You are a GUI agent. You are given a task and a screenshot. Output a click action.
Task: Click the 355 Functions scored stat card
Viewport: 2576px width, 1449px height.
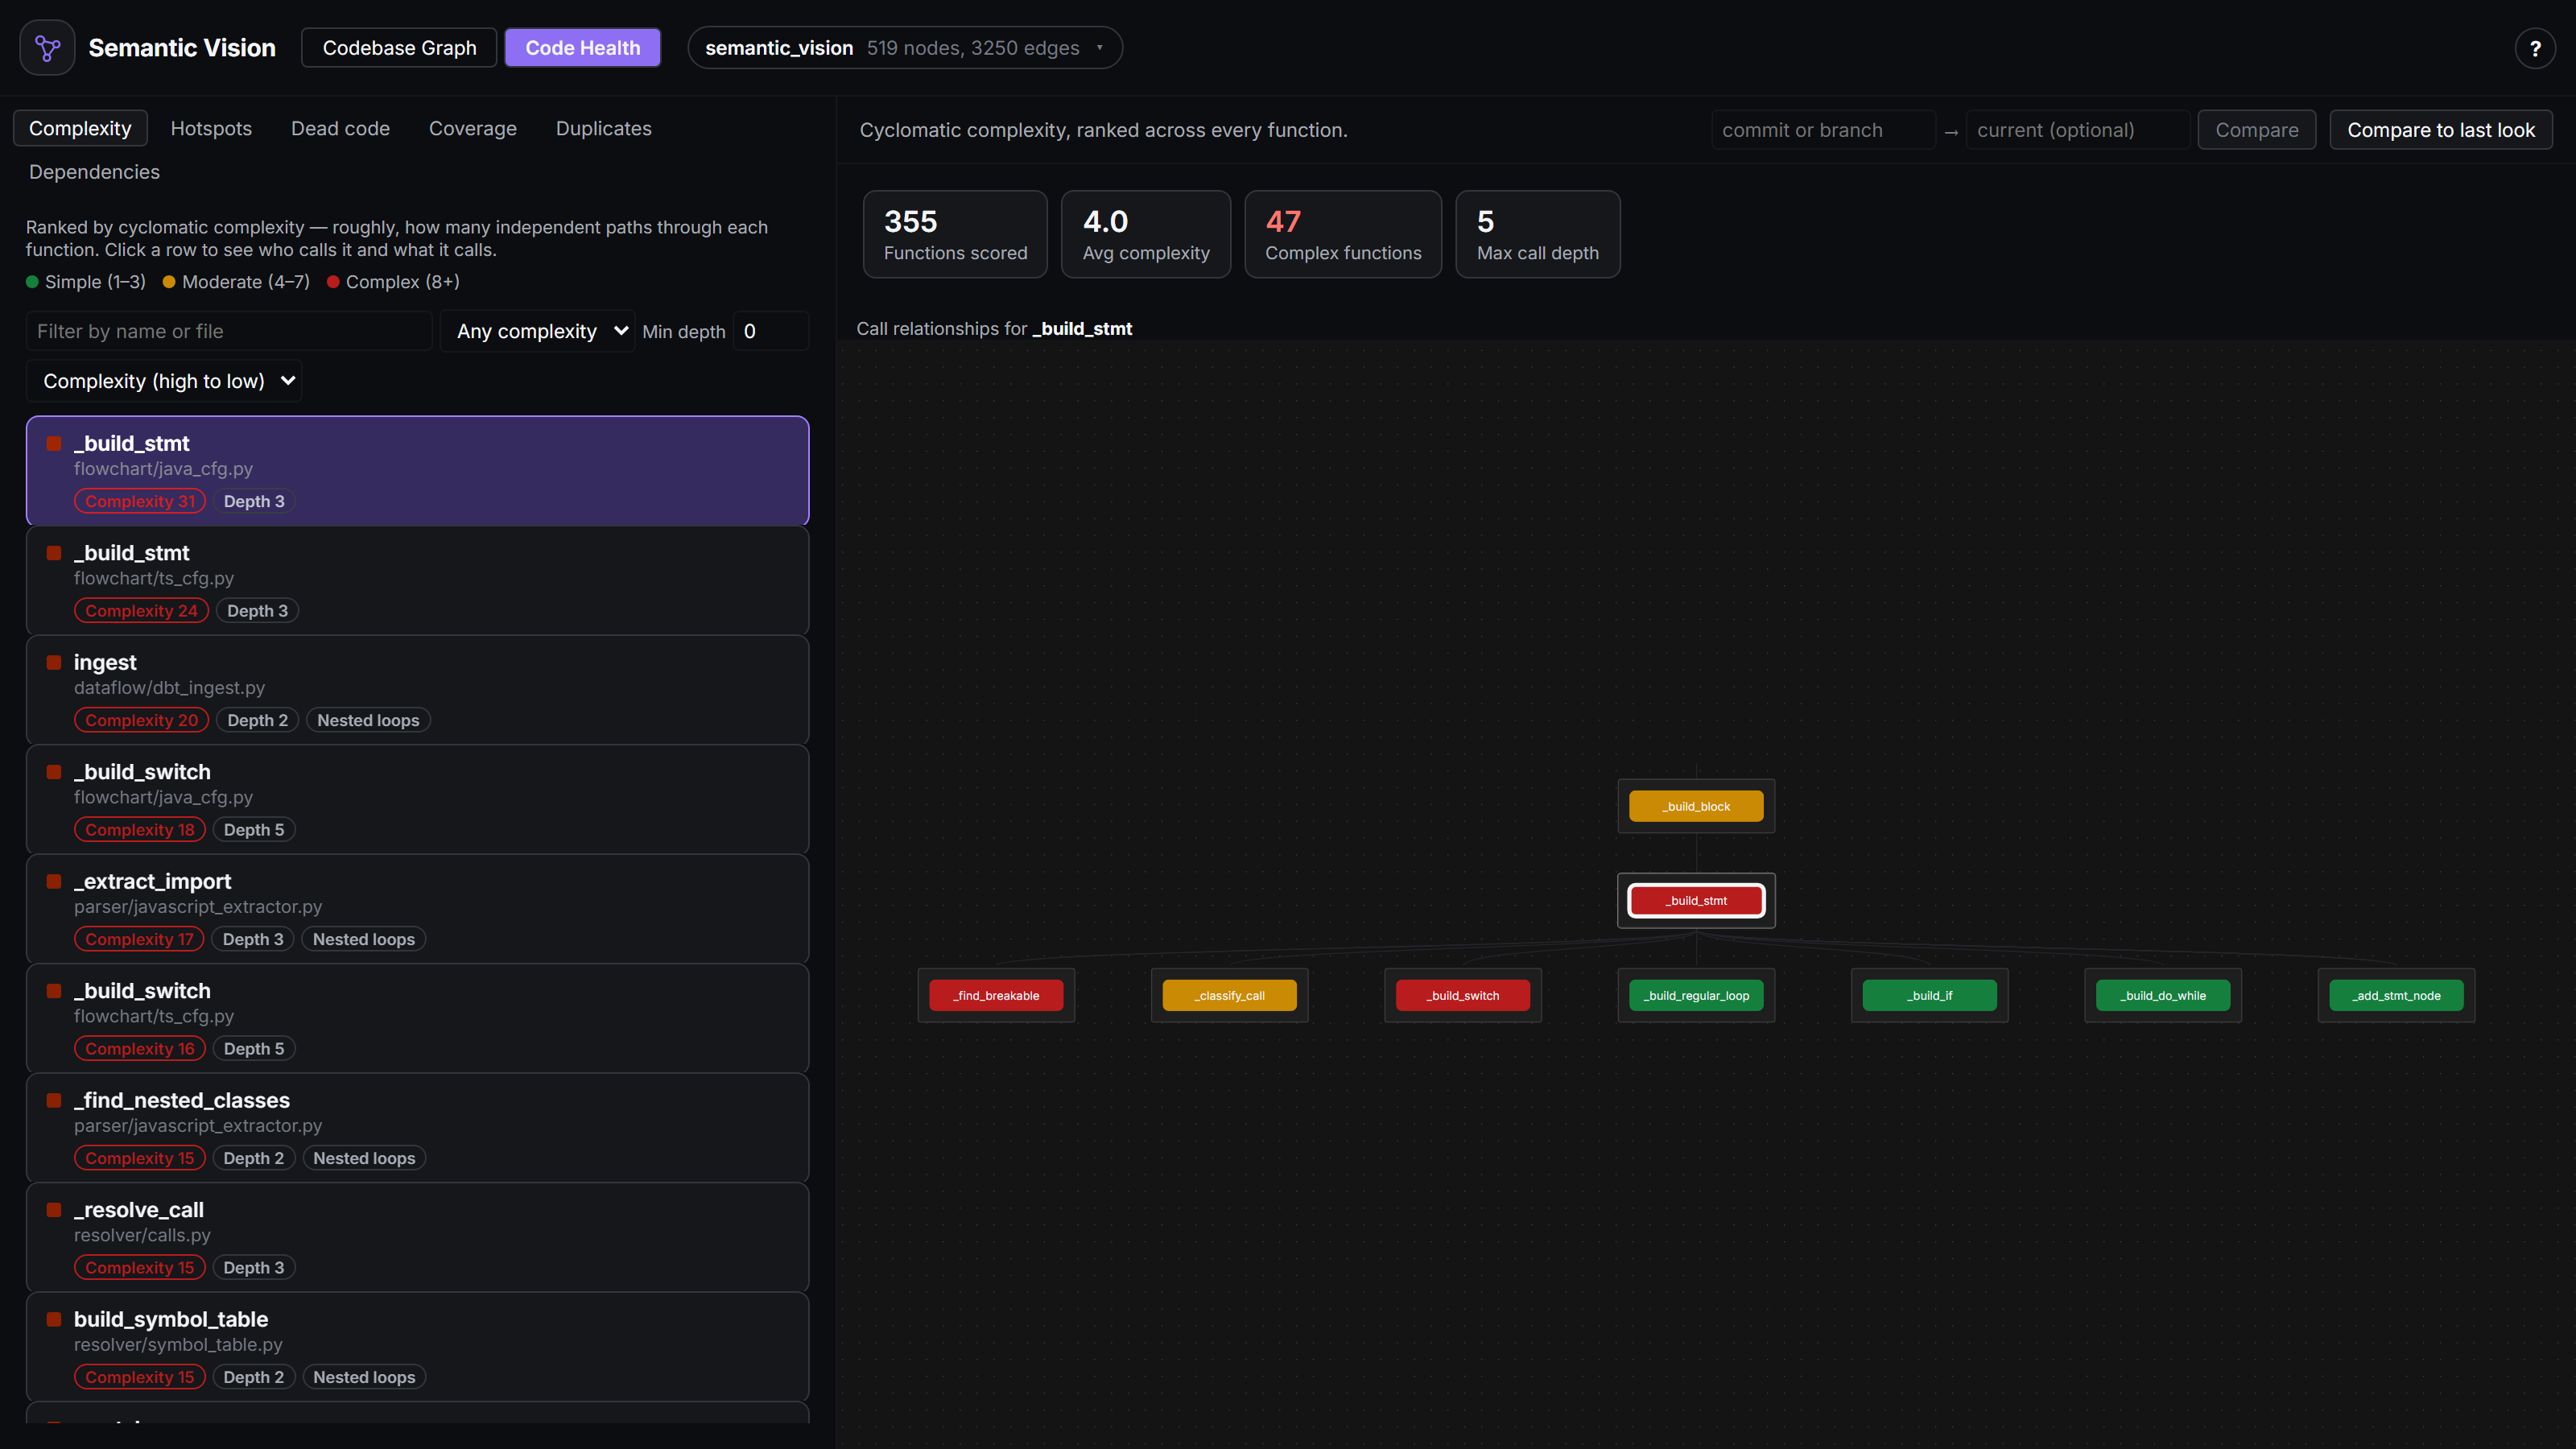955,234
